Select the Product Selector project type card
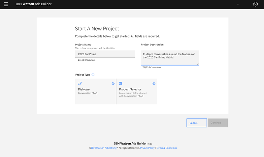The height and width of the screenshot is (157, 264). 137,92
